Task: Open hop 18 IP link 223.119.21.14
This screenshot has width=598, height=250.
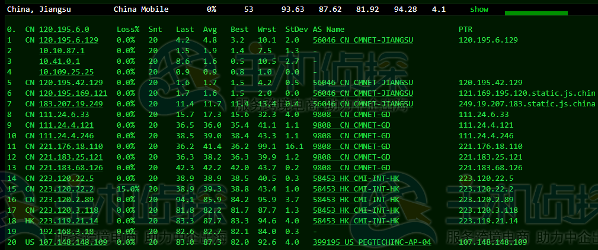Action: tap(69, 221)
